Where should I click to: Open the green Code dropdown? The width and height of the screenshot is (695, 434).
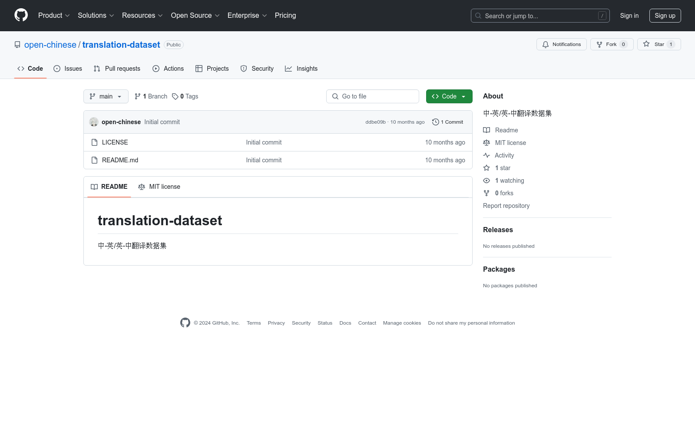click(x=449, y=96)
